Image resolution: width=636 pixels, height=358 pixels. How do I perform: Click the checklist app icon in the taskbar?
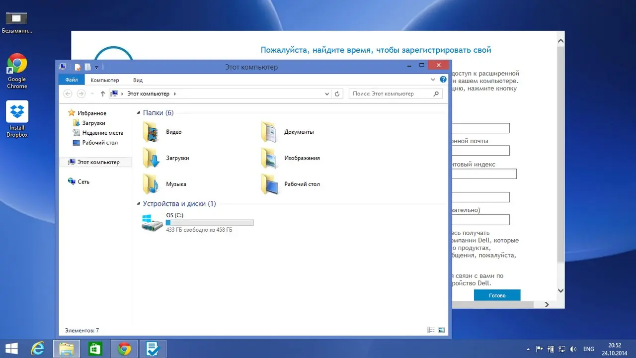[152, 349]
